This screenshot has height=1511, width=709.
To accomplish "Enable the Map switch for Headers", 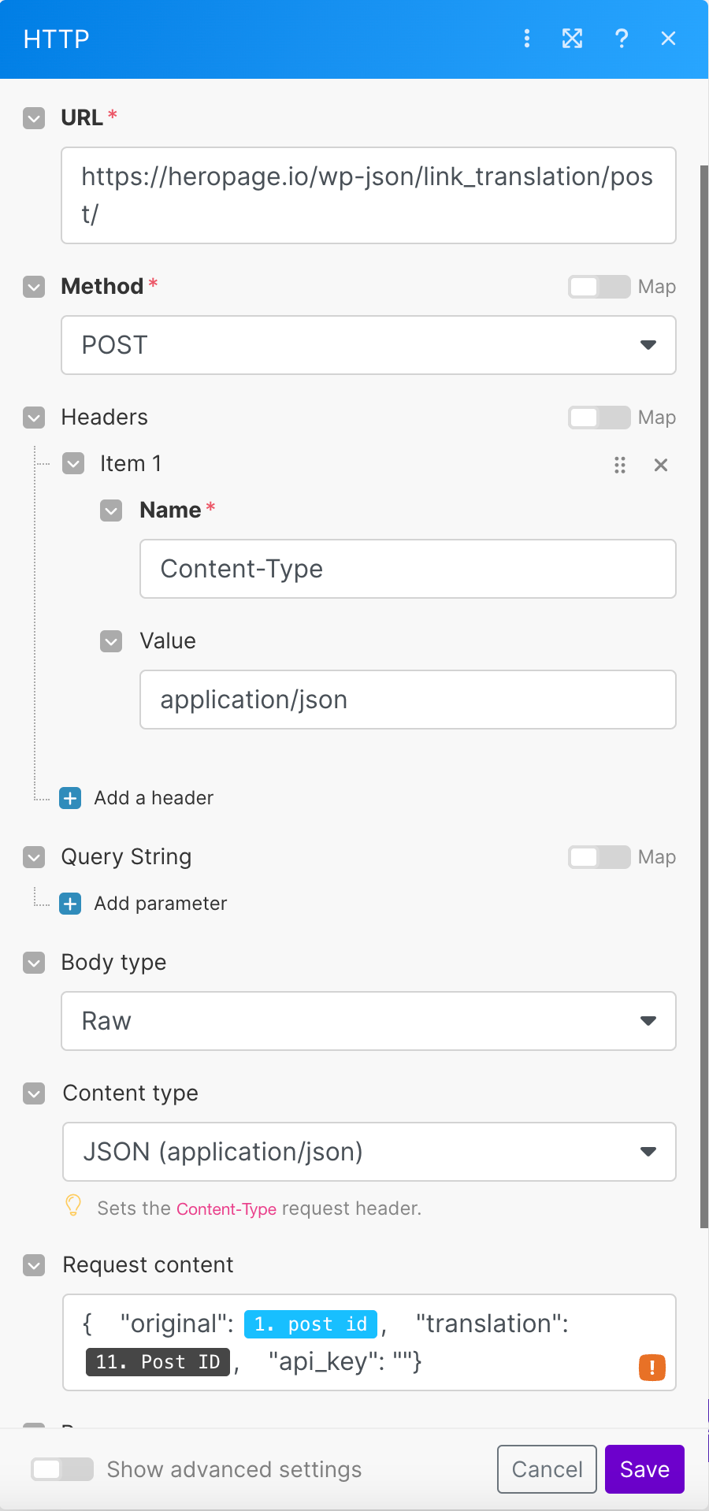I will 599,418.
